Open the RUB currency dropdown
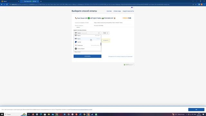 [106, 33]
